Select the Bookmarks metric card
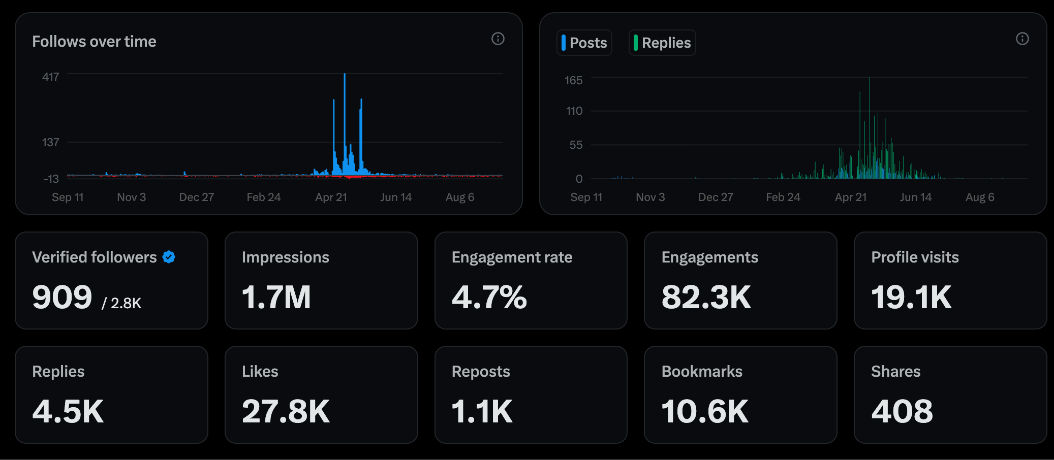 point(740,395)
